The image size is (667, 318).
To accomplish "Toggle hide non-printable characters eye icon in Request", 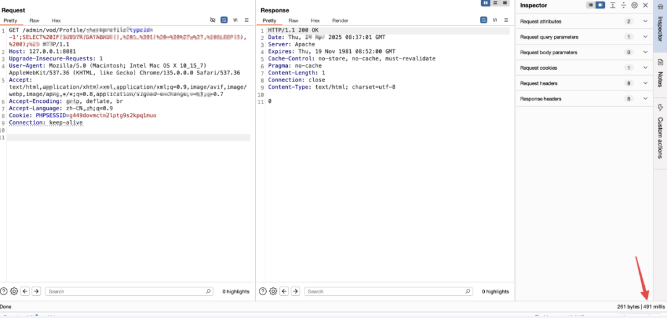I will [212, 20].
